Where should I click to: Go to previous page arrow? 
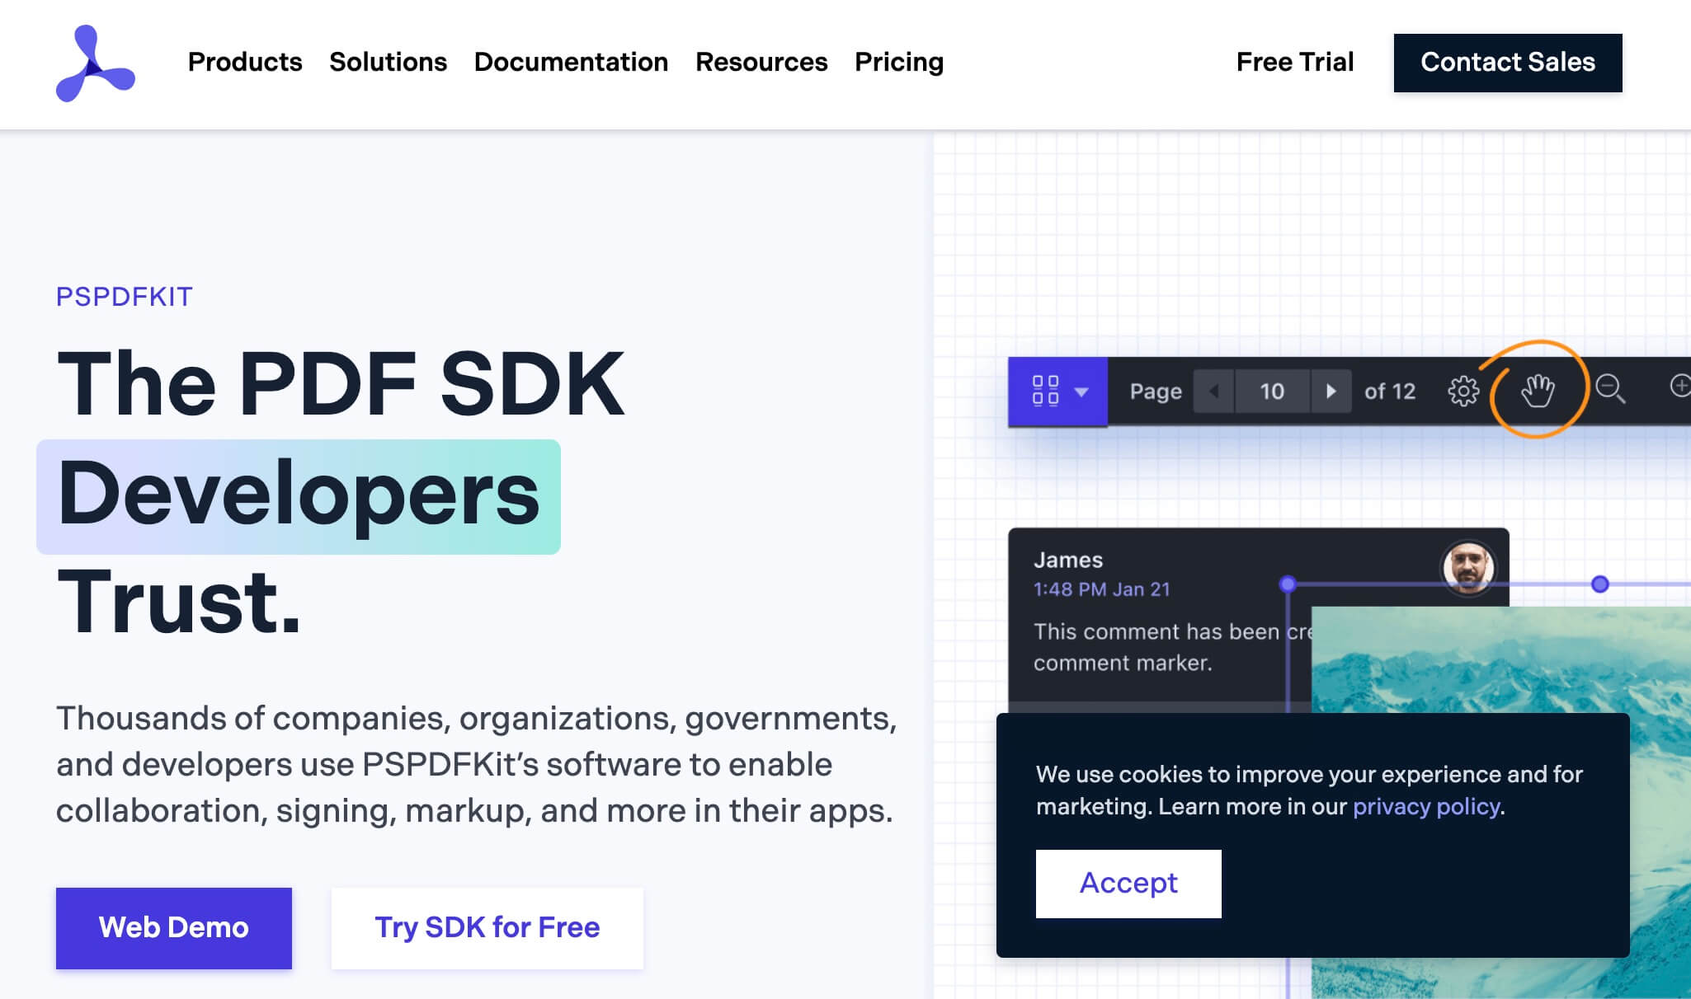1213,391
